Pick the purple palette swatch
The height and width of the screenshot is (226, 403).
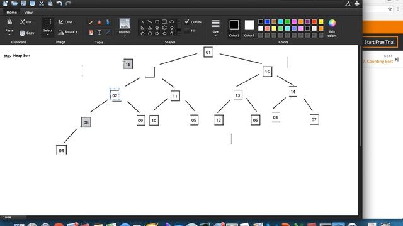307,22
